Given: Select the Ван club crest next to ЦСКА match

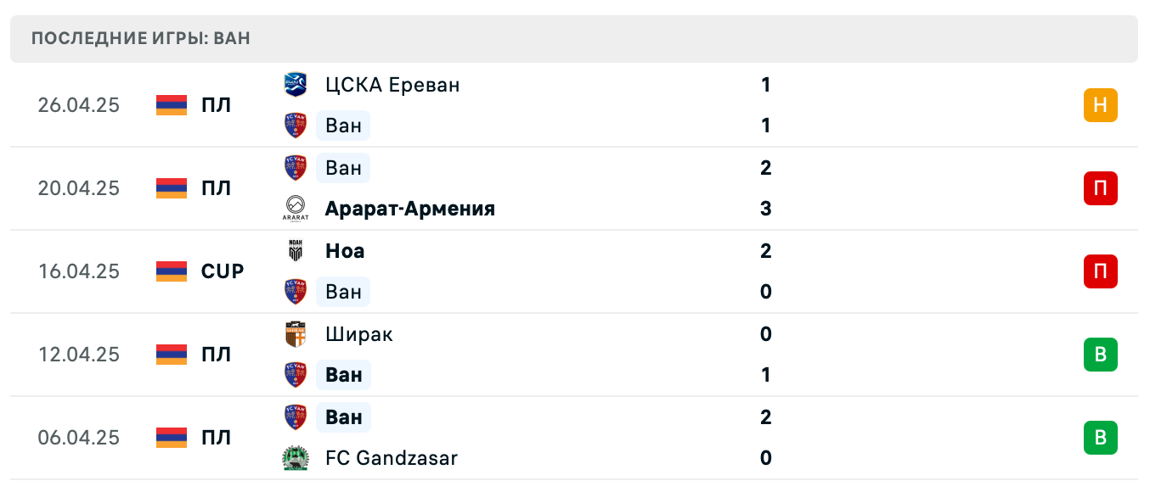Looking at the screenshot, I should [x=296, y=126].
